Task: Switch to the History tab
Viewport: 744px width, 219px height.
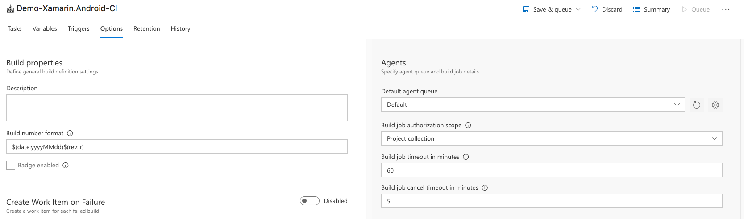Action: pyautogui.click(x=181, y=28)
